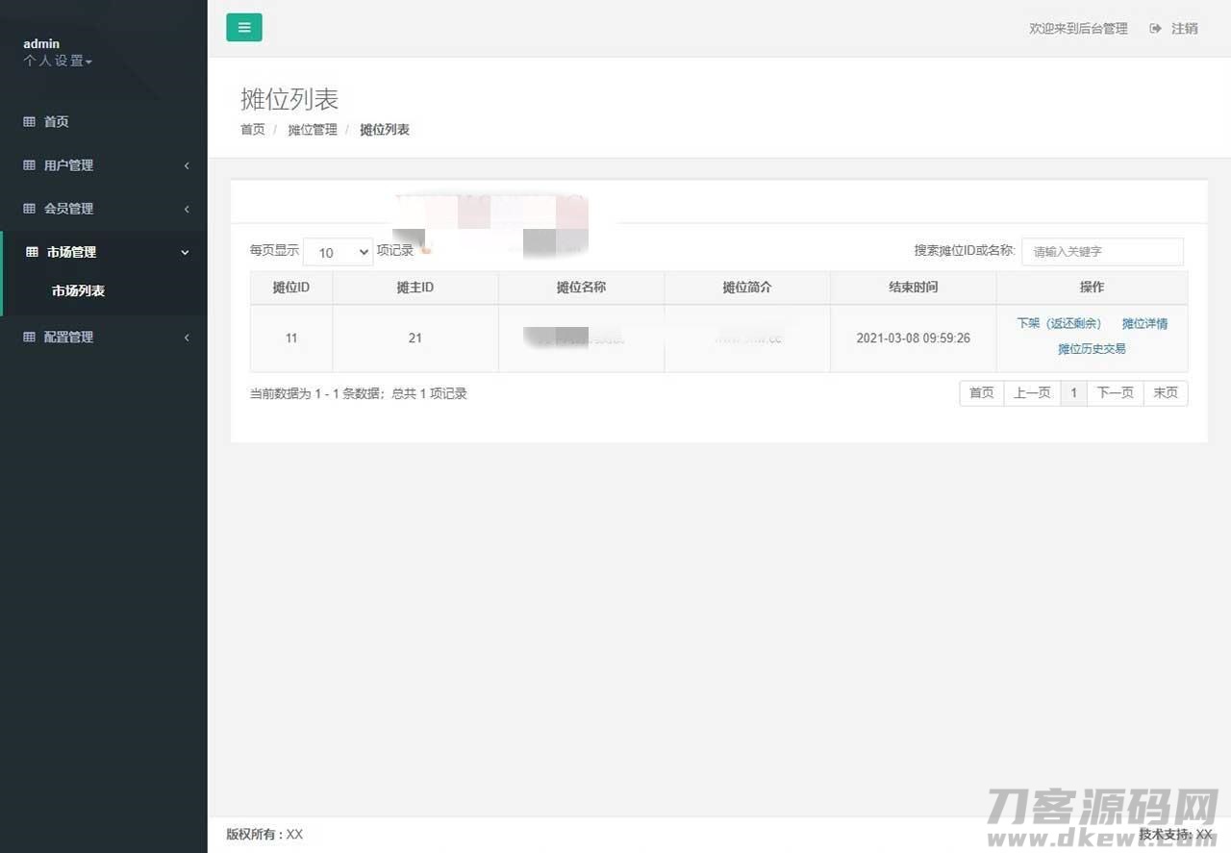Click the 当前数据为 1 - 1 条数据 summary text
This screenshot has width=1231, height=853.
[359, 393]
